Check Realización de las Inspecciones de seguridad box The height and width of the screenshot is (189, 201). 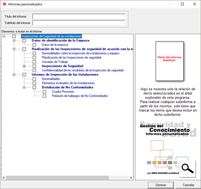point(24,49)
